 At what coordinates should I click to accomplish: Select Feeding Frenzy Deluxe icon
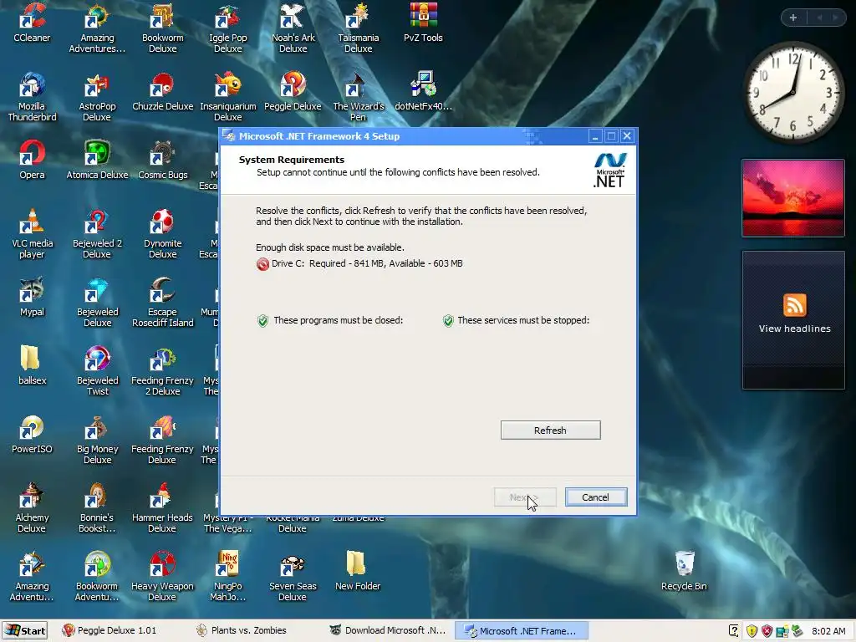163,440
